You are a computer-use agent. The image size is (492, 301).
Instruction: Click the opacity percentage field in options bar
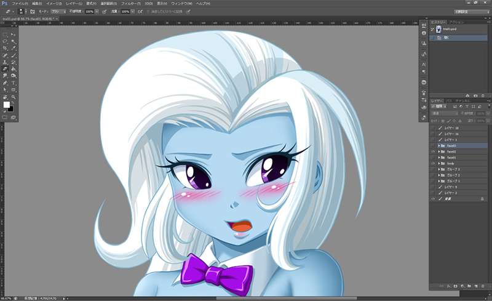(89, 12)
